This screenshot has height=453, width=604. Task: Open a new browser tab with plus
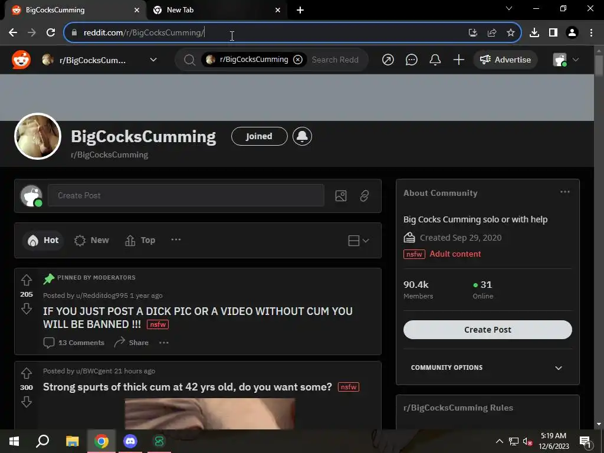[300, 10]
